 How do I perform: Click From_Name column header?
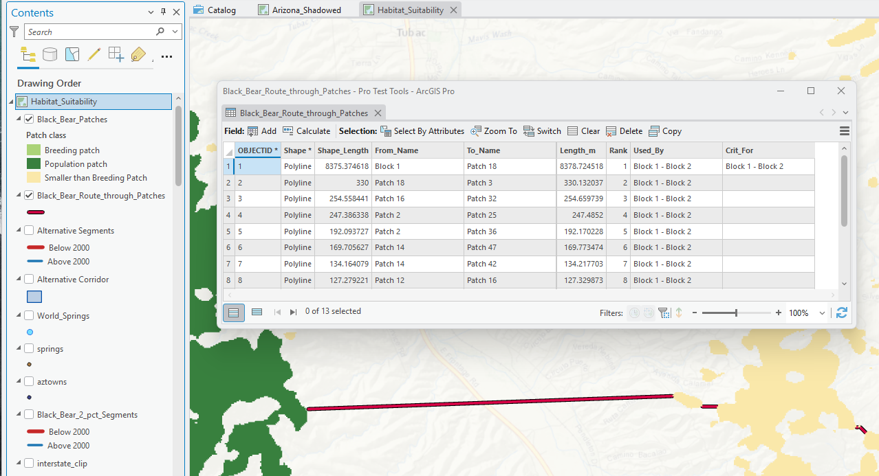tap(417, 150)
